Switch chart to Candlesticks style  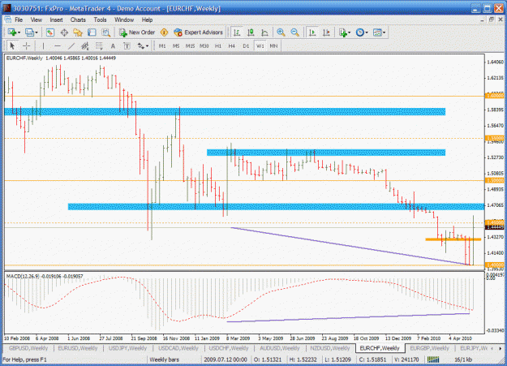(x=251, y=32)
